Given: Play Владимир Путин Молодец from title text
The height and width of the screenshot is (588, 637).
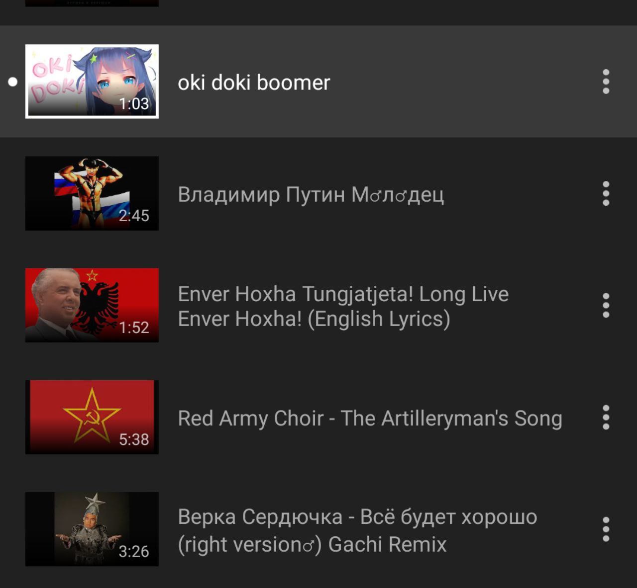Looking at the screenshot, I should pyautogui.click(x=311, y=194).
